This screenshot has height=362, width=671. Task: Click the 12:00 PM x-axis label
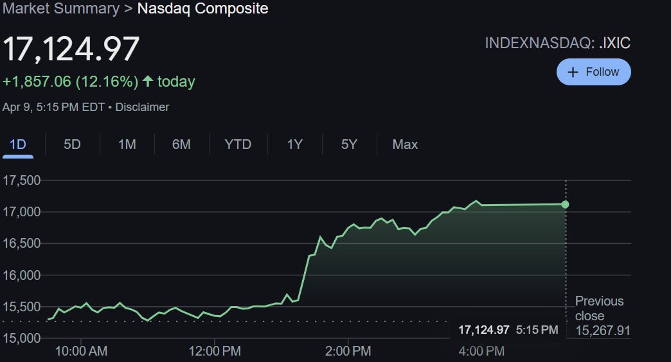point(215,351)
